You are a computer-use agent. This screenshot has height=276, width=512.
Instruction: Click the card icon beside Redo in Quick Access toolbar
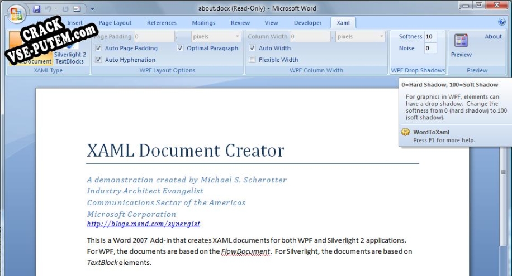tap(77, 9)
